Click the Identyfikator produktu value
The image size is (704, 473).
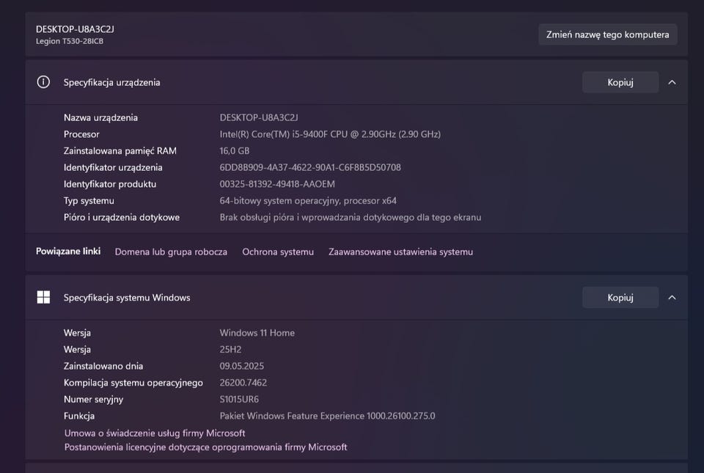(x=277, y=184)
